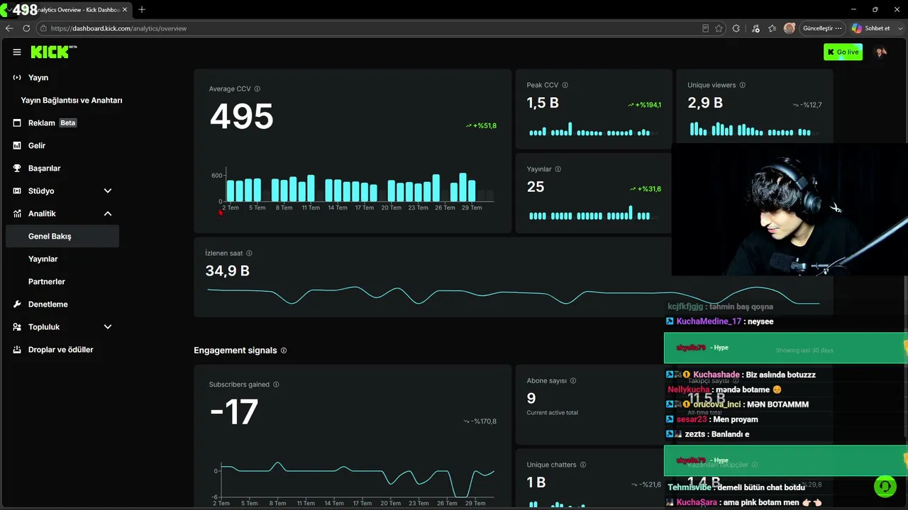The image size is (908, 510).
Task: Click the webcam overlay of the streamer
Action: tap(790, 209)
